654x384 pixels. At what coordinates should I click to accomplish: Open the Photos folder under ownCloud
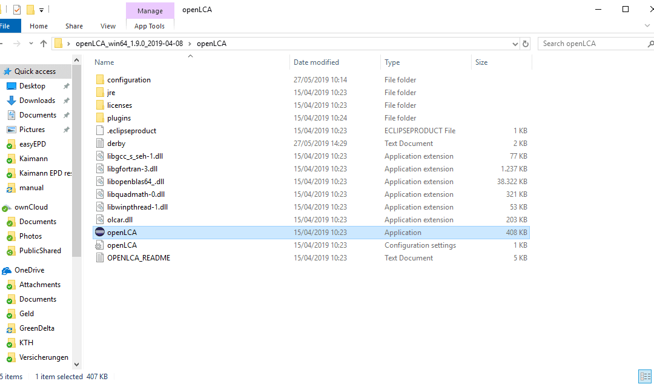click(30, 236)
